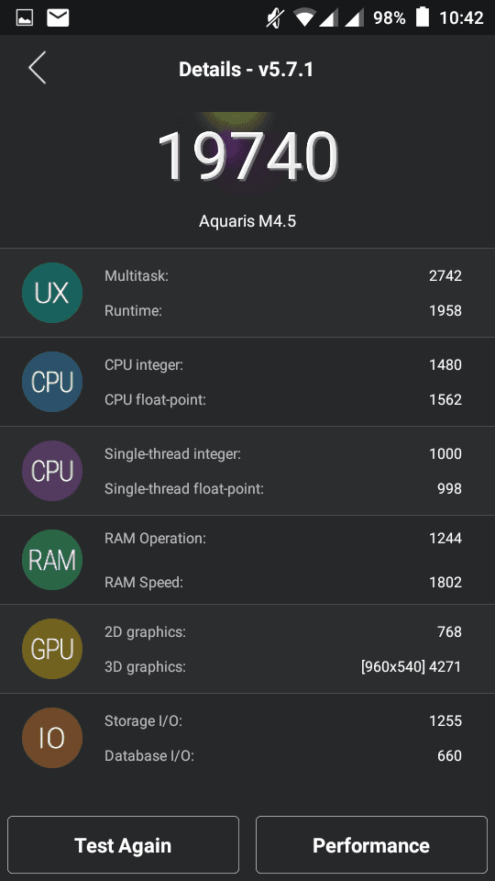
Task: Select the Storage I/O score row
Action: coord(283,721)
